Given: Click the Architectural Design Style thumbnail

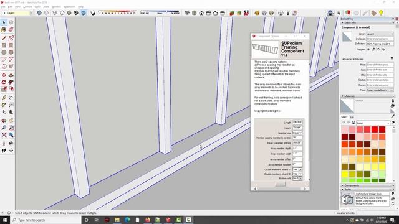Looking at the screenshot, I should pyautogui.click(x=347, y=198).
